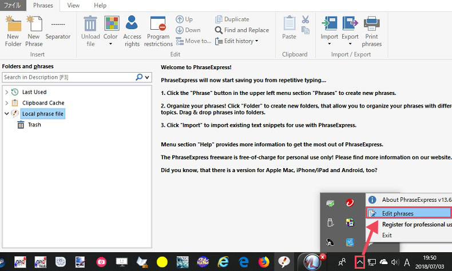Open the ファイル menu
The image size is (452, 271).
(13, 5)
